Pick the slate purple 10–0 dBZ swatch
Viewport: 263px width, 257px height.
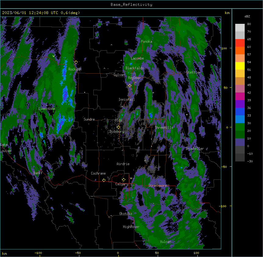[x=240, y=142]
